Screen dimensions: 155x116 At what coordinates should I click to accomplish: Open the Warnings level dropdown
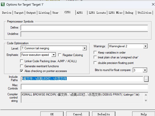pos(145,46)
